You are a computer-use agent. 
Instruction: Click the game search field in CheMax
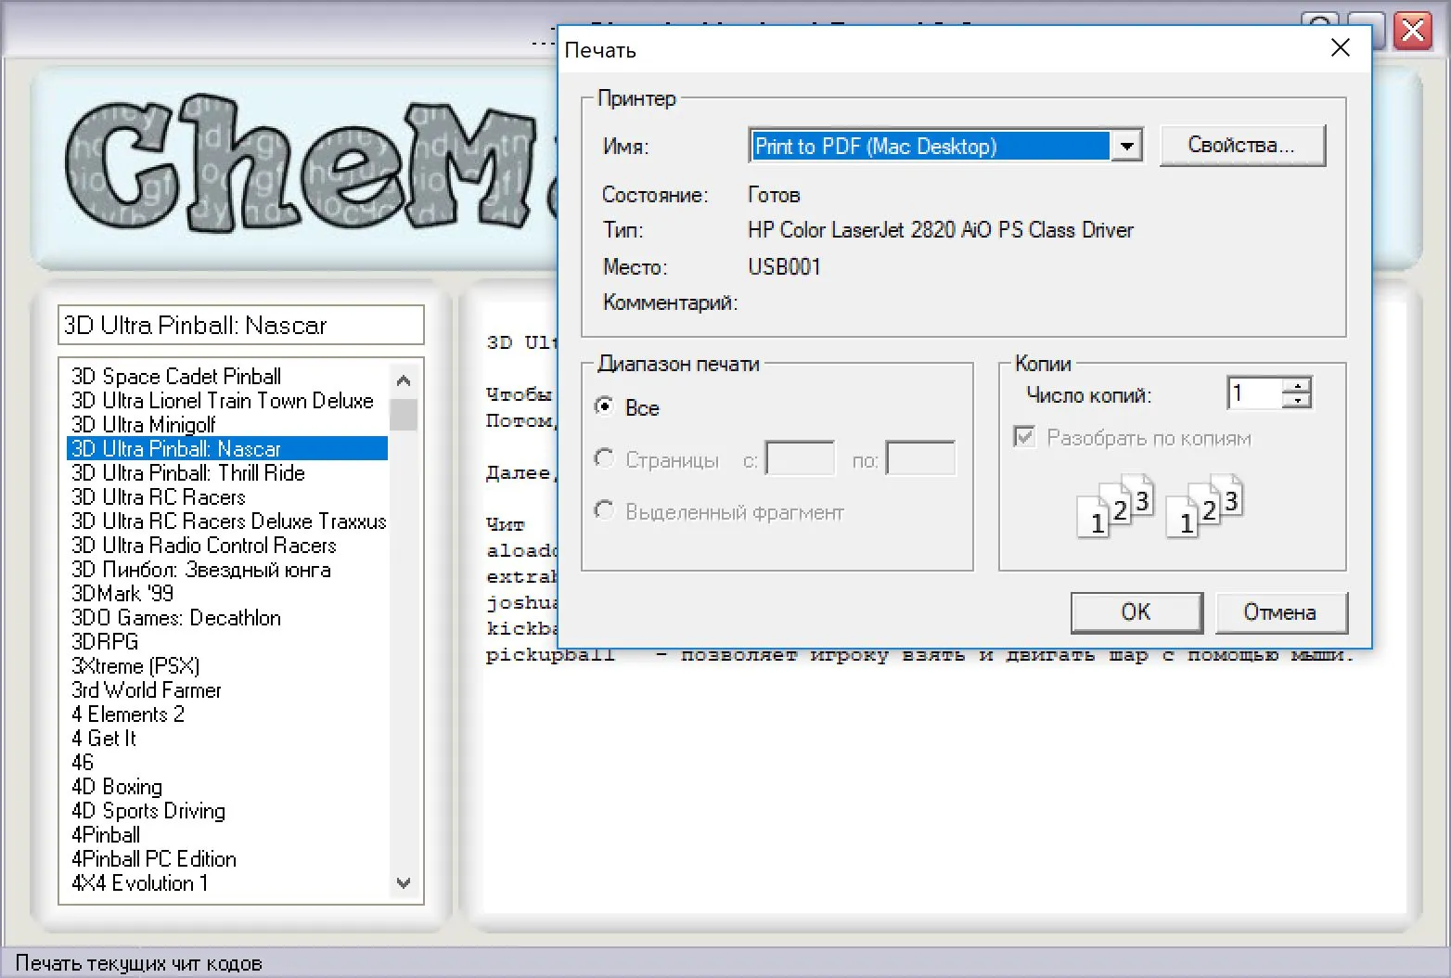[x=241, y=325]
